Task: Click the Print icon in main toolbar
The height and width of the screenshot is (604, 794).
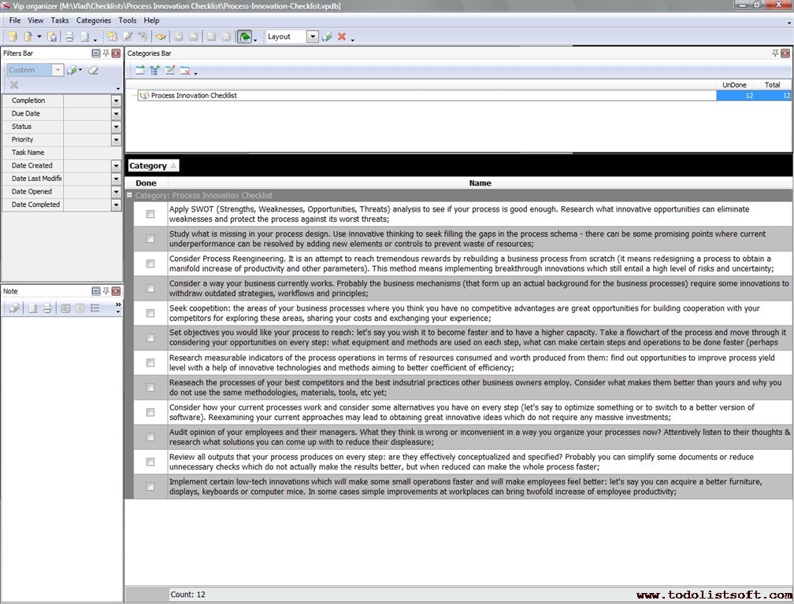Action: click(69, 37)
